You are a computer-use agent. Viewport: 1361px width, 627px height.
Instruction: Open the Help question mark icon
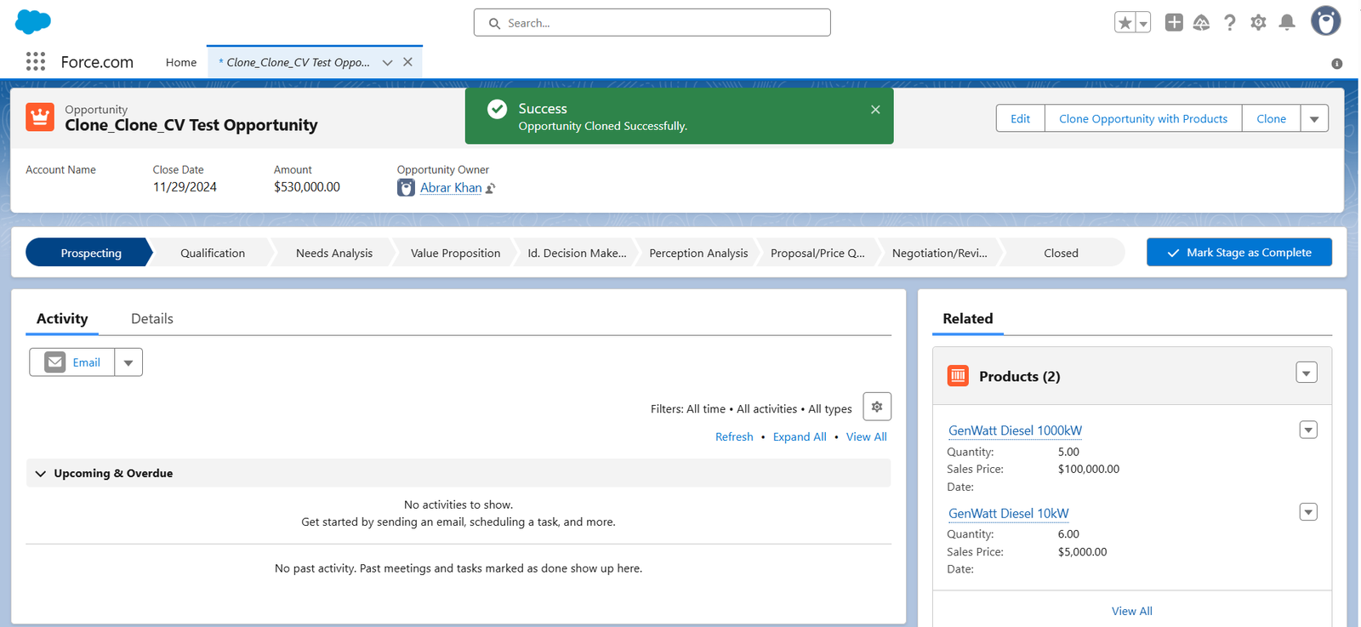pos(1230,23)
